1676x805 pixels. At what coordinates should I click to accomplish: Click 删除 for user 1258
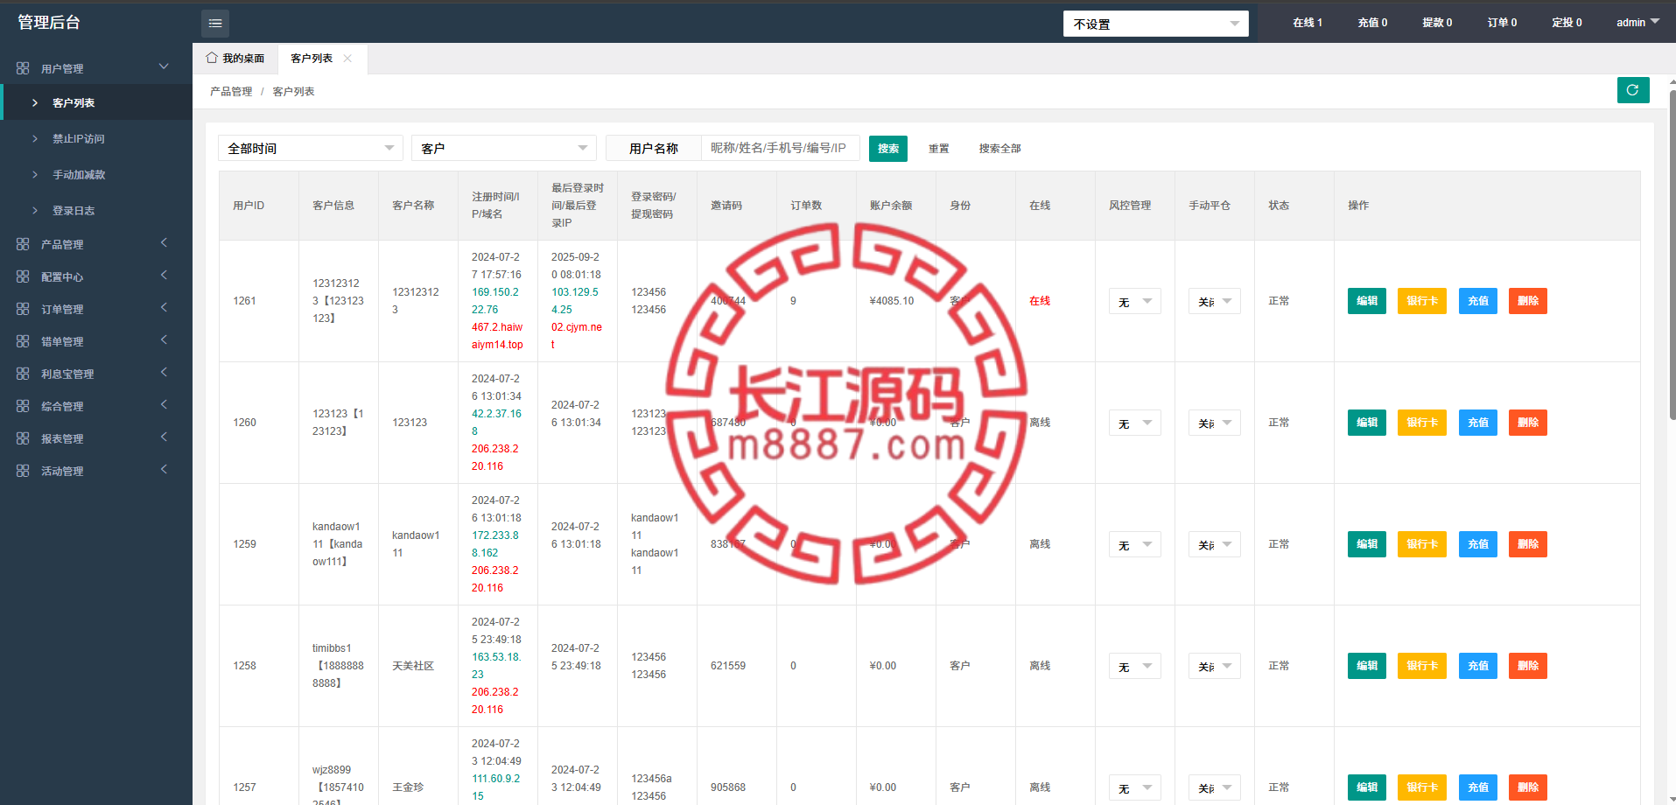tap(1528, 666)
